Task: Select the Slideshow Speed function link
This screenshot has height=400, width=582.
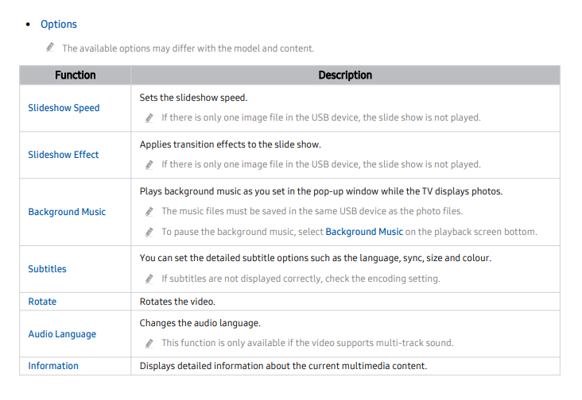Action: [64, 108]
